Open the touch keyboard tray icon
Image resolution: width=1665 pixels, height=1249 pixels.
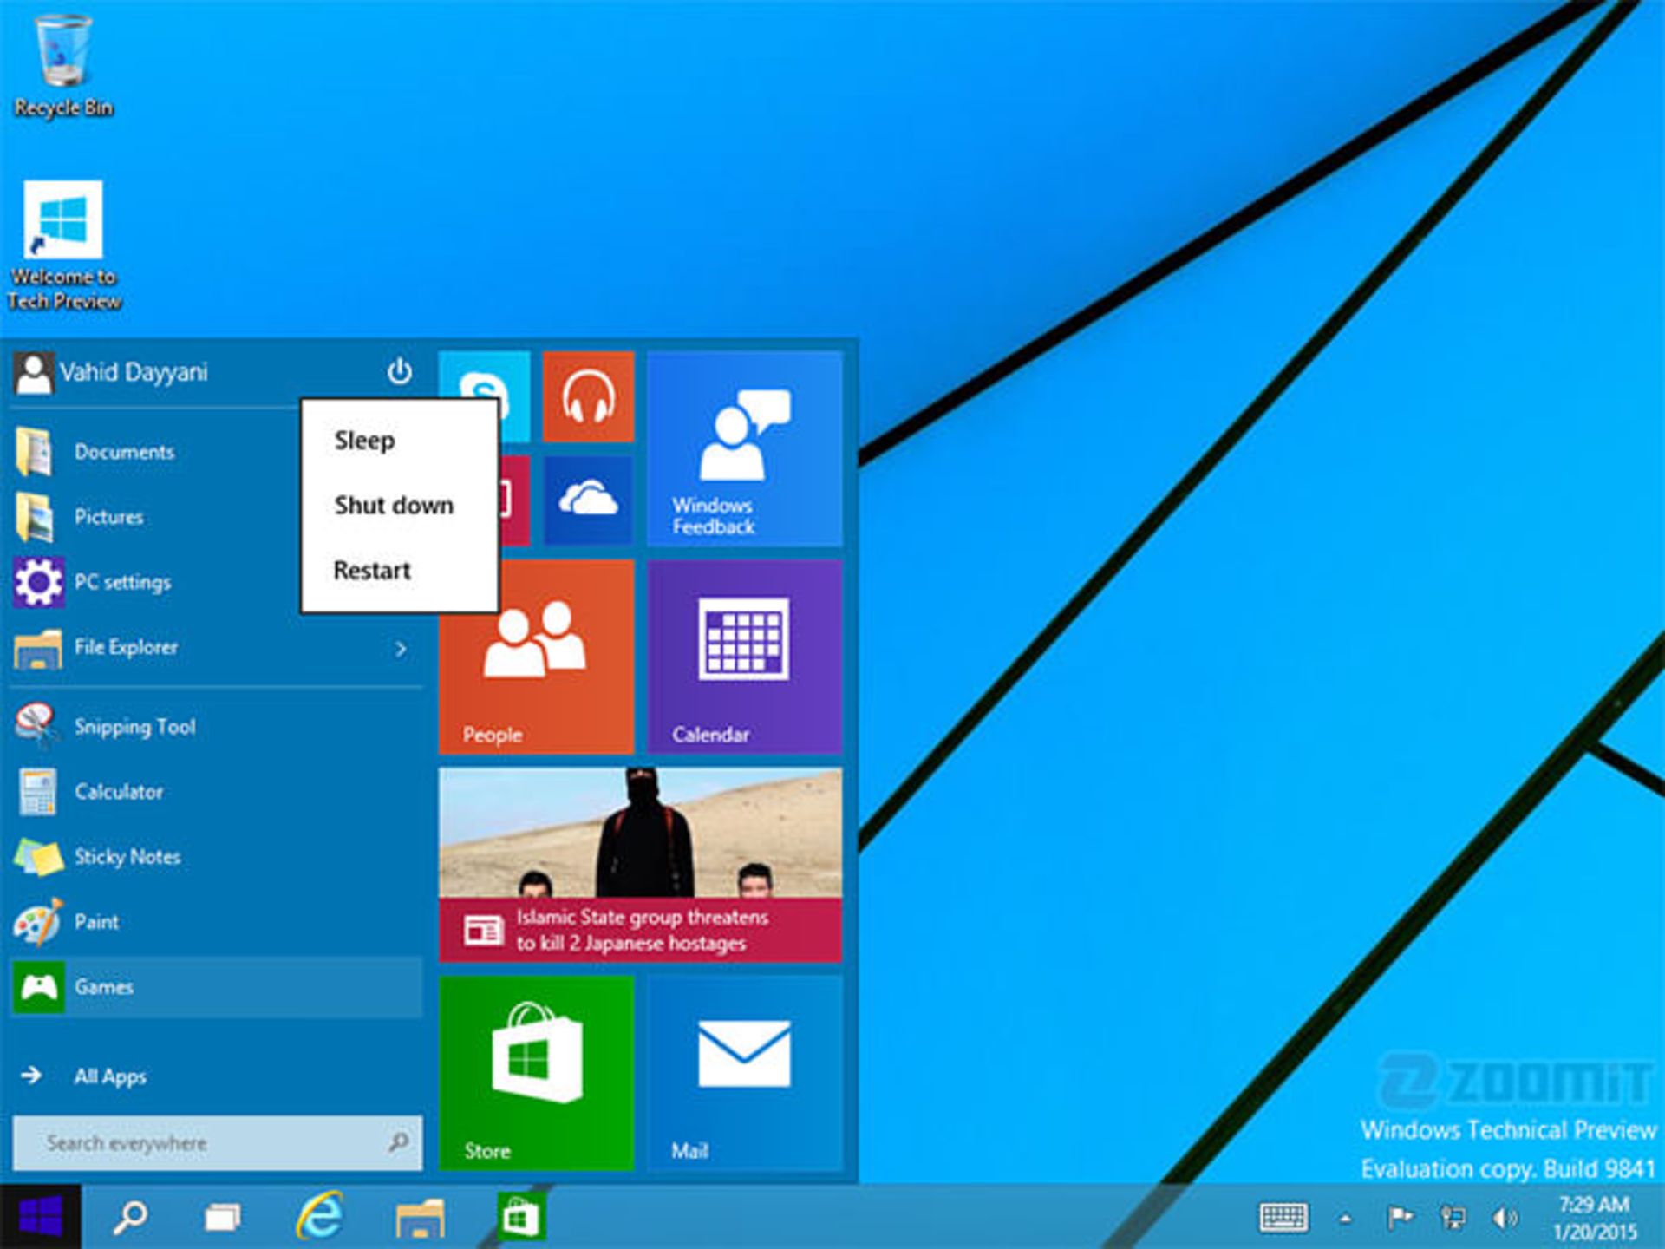[1283, 1218]
